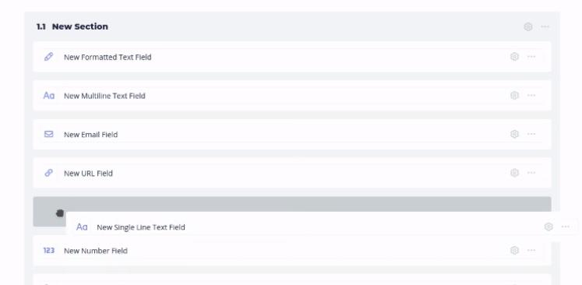Open ellipsis menu for New URL Field
Screen dimensions: 582x285
[x=531, y=173]
